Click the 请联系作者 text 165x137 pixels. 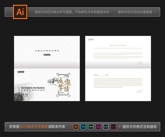57,127
